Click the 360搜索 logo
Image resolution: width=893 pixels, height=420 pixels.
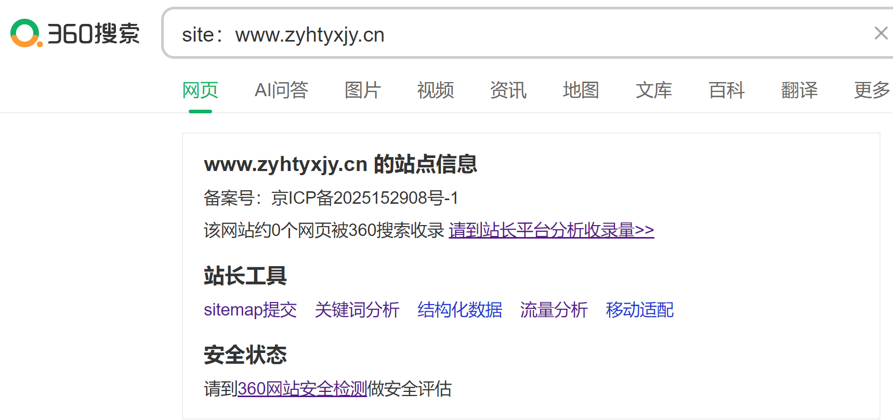click(75, 33)
